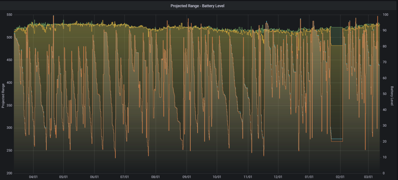Click the 250 value on the left axis
The height and width of the screenshot is (180, 398).
point(9,150)
